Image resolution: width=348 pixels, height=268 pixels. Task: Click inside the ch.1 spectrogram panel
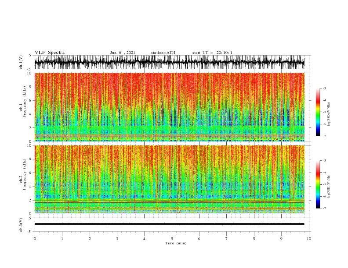pyautogui.click(x=169, y=107)
